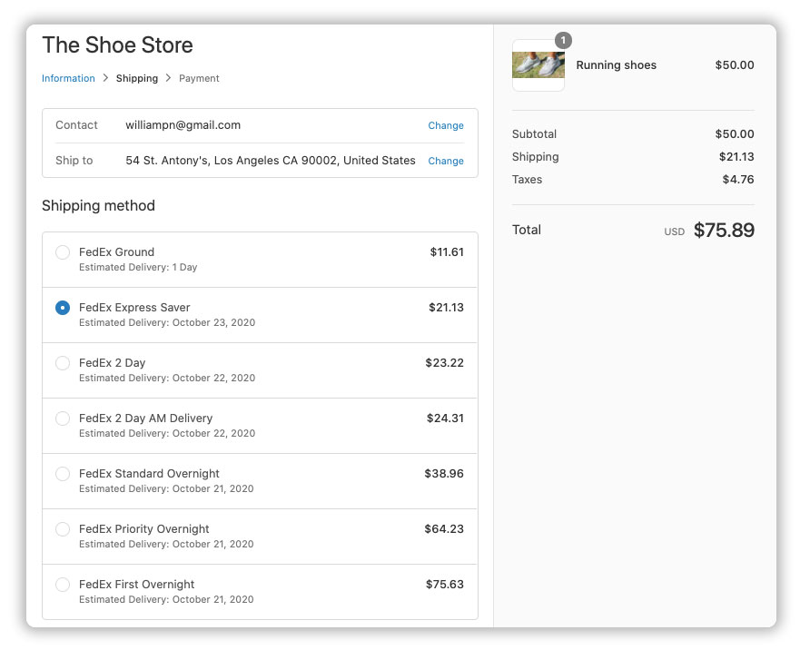The width and height of the screenshot is (800, 650).
Task: Select FedEx First Overnight radio button
Action: tap(63, 585)
